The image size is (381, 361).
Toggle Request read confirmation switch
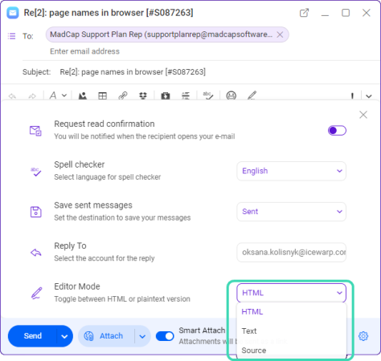337,131
